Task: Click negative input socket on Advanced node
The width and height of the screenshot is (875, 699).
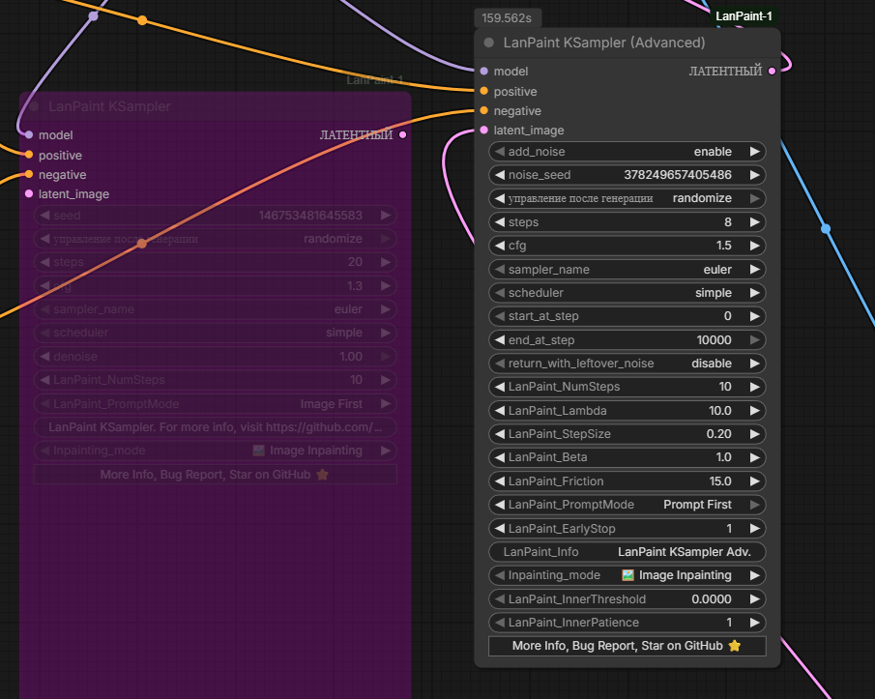Action: [x=483, y=110]
